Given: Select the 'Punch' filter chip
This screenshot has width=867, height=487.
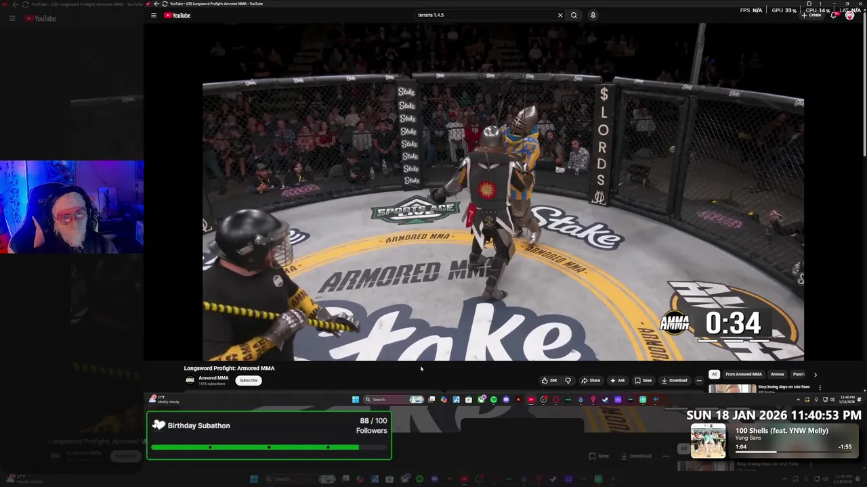Looking at the screenshot, I should (x=799, y=374).
